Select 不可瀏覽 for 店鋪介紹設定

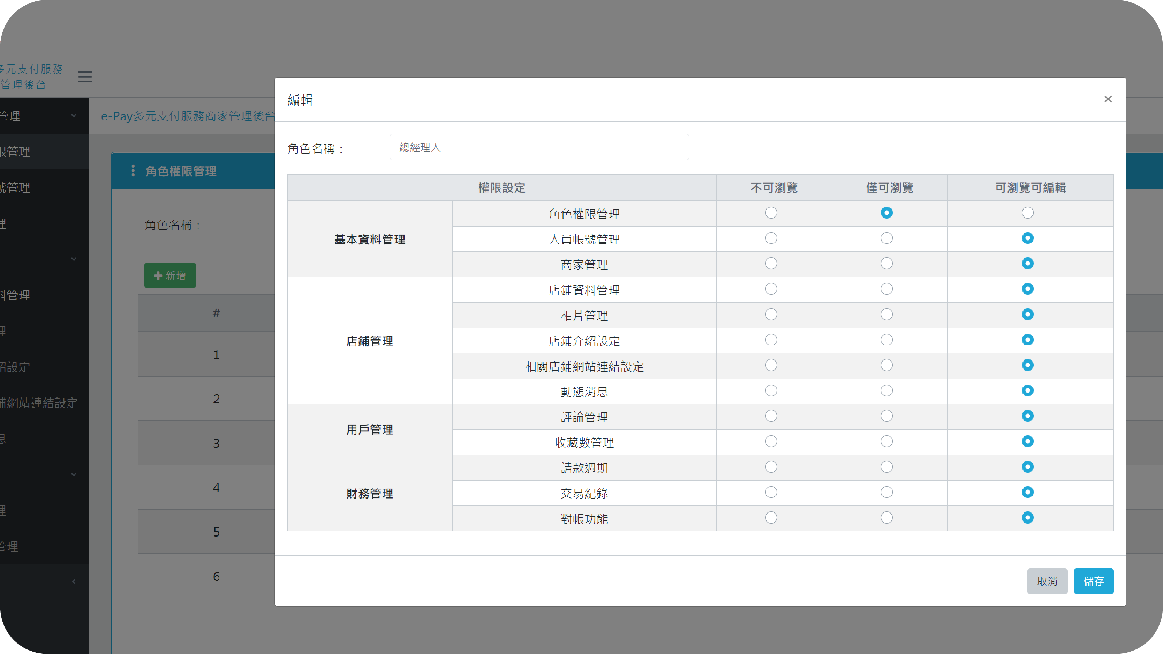(x=771, y=340)
